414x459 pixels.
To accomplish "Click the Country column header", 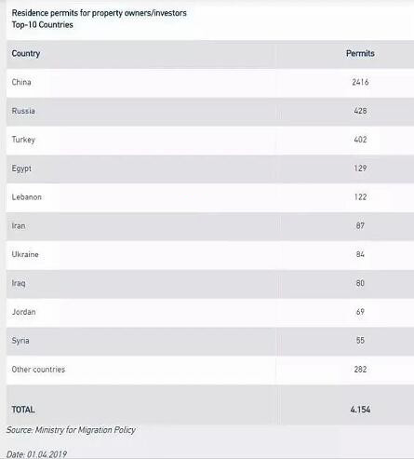I will click(x=26, y=54).
